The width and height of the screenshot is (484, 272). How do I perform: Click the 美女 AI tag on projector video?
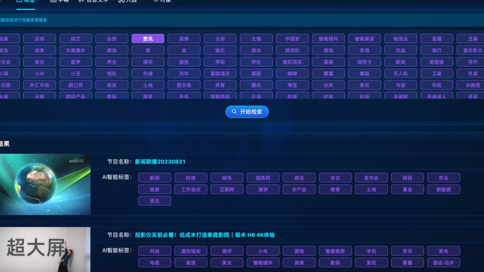(x=227, y=263)
